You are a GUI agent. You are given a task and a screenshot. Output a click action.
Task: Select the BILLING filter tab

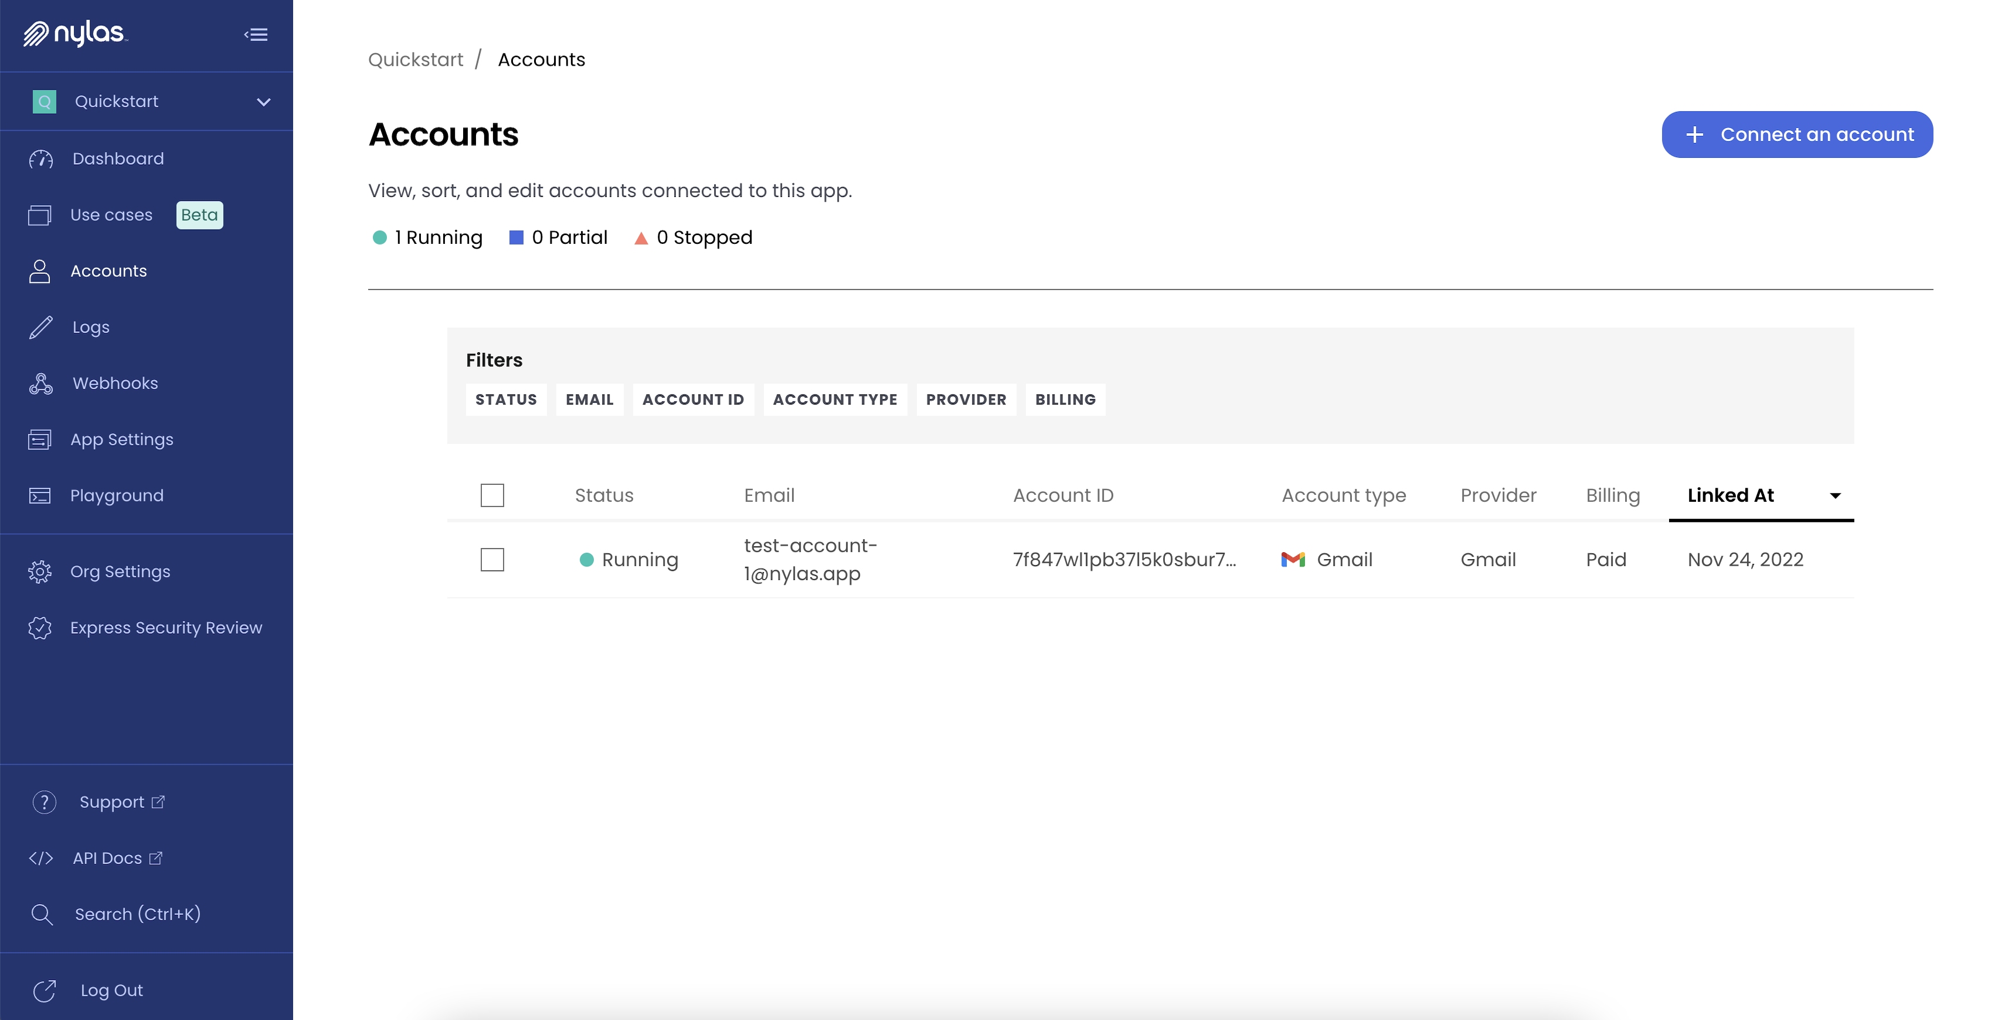1067,399
